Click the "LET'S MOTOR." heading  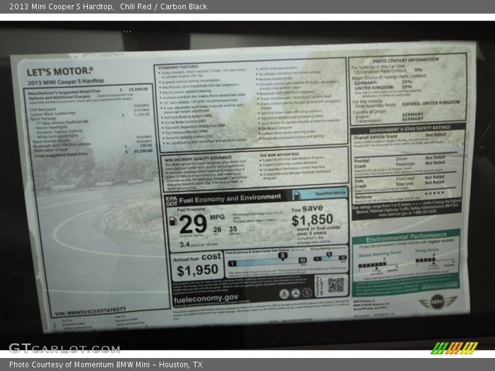point(60,72)
